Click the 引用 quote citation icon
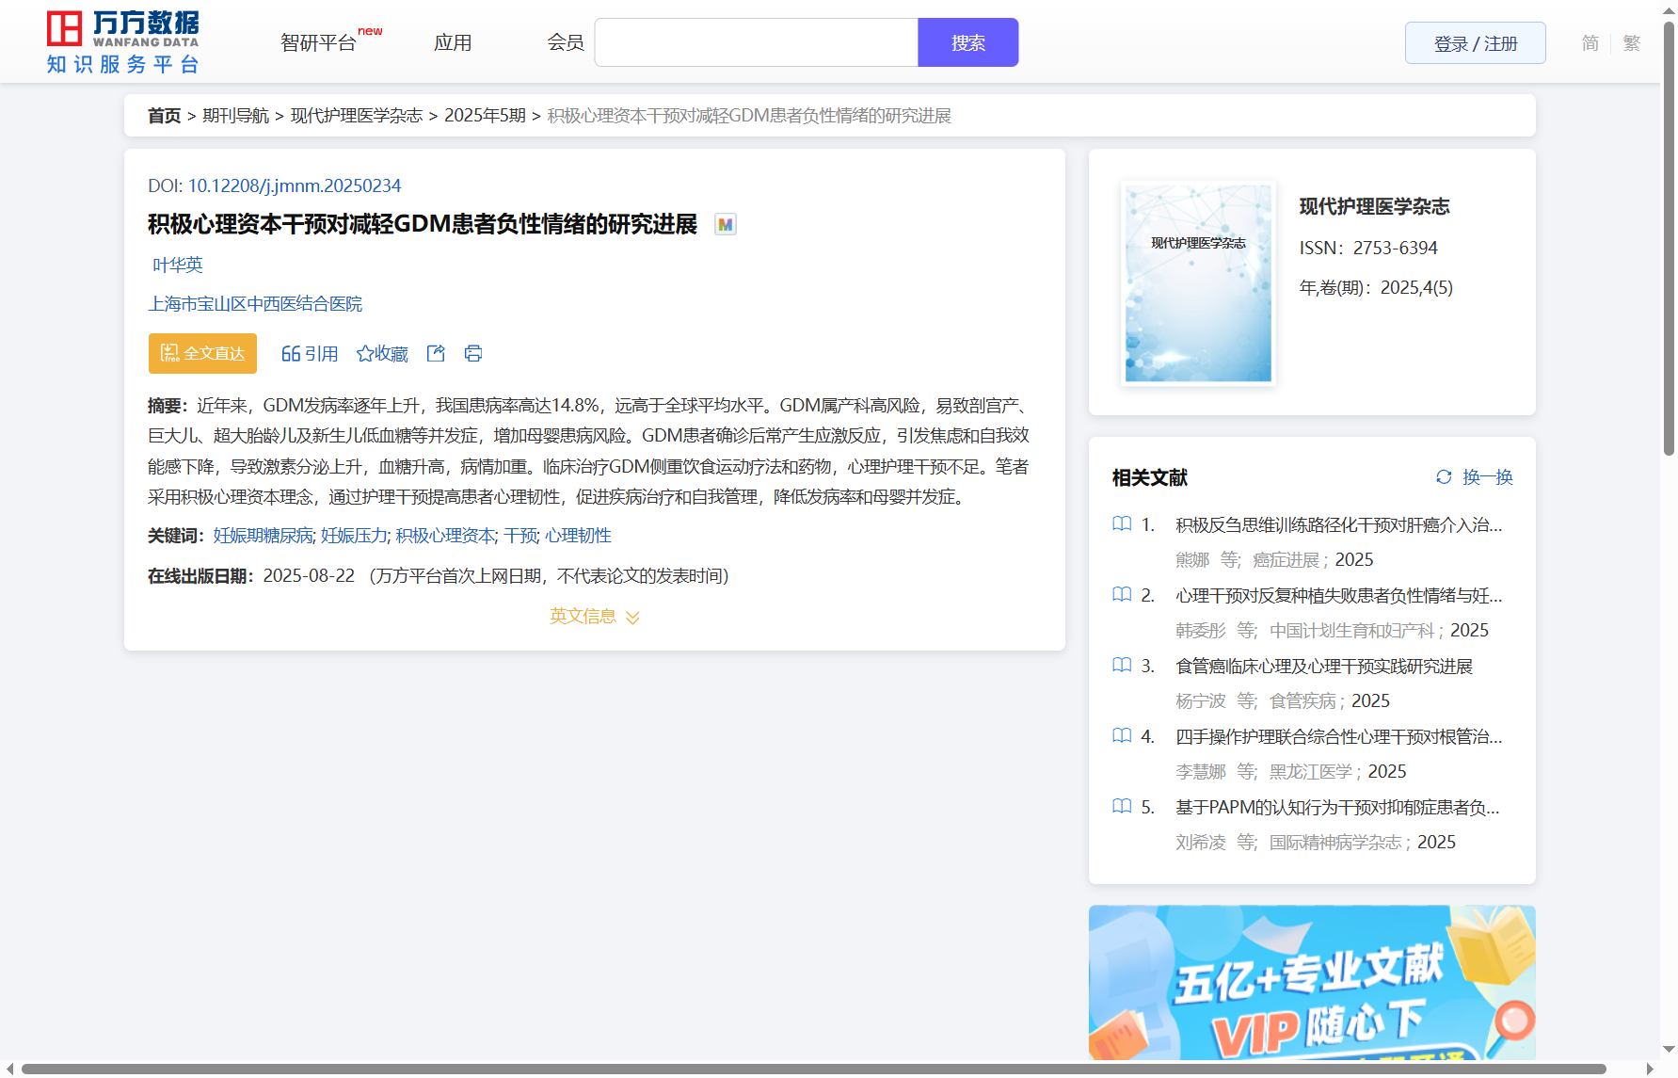This screenshot has height=1078, width=1678. [x=291, y=354]
